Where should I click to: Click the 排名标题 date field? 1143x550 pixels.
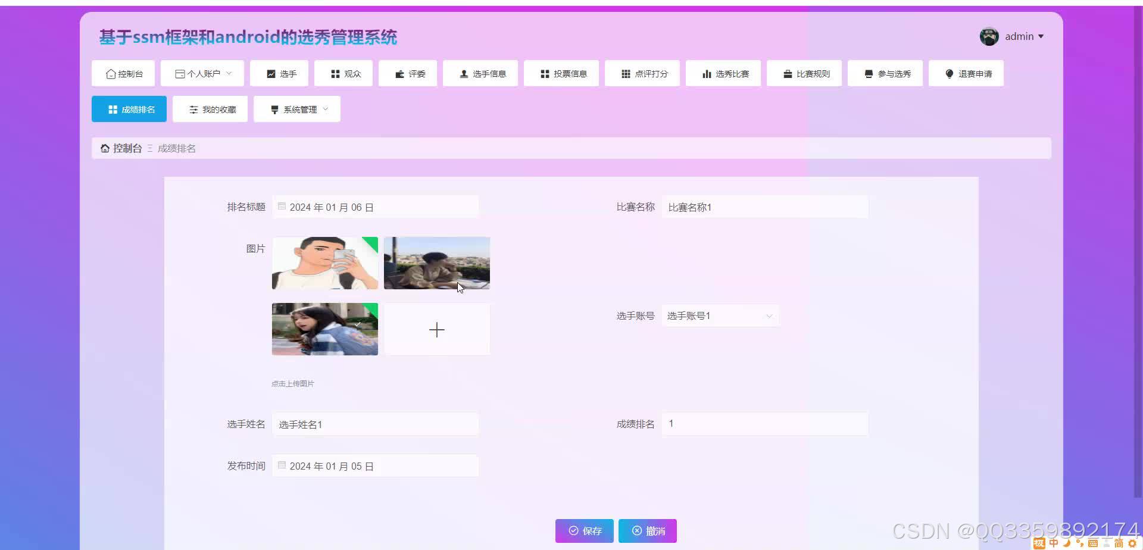pyautogui.click(x=376, y=207)
